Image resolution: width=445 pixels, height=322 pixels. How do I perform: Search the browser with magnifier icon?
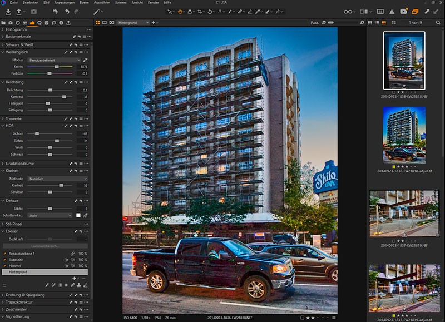point(438,23)
